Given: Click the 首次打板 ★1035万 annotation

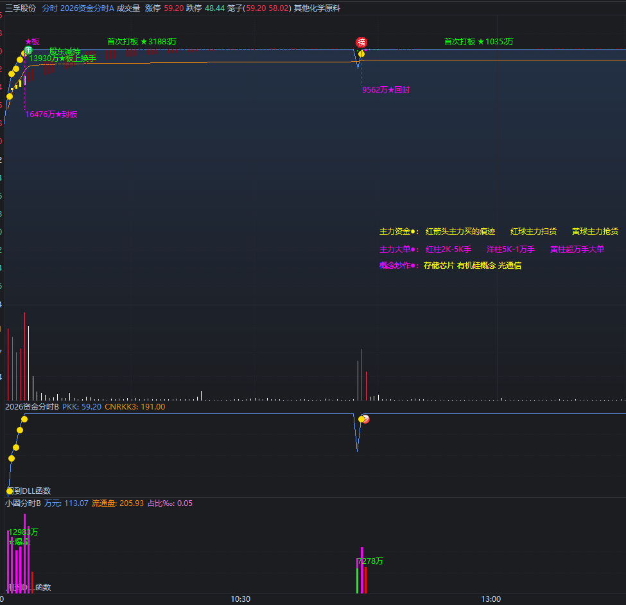Looking at the screenshot, I should [479, 42].
